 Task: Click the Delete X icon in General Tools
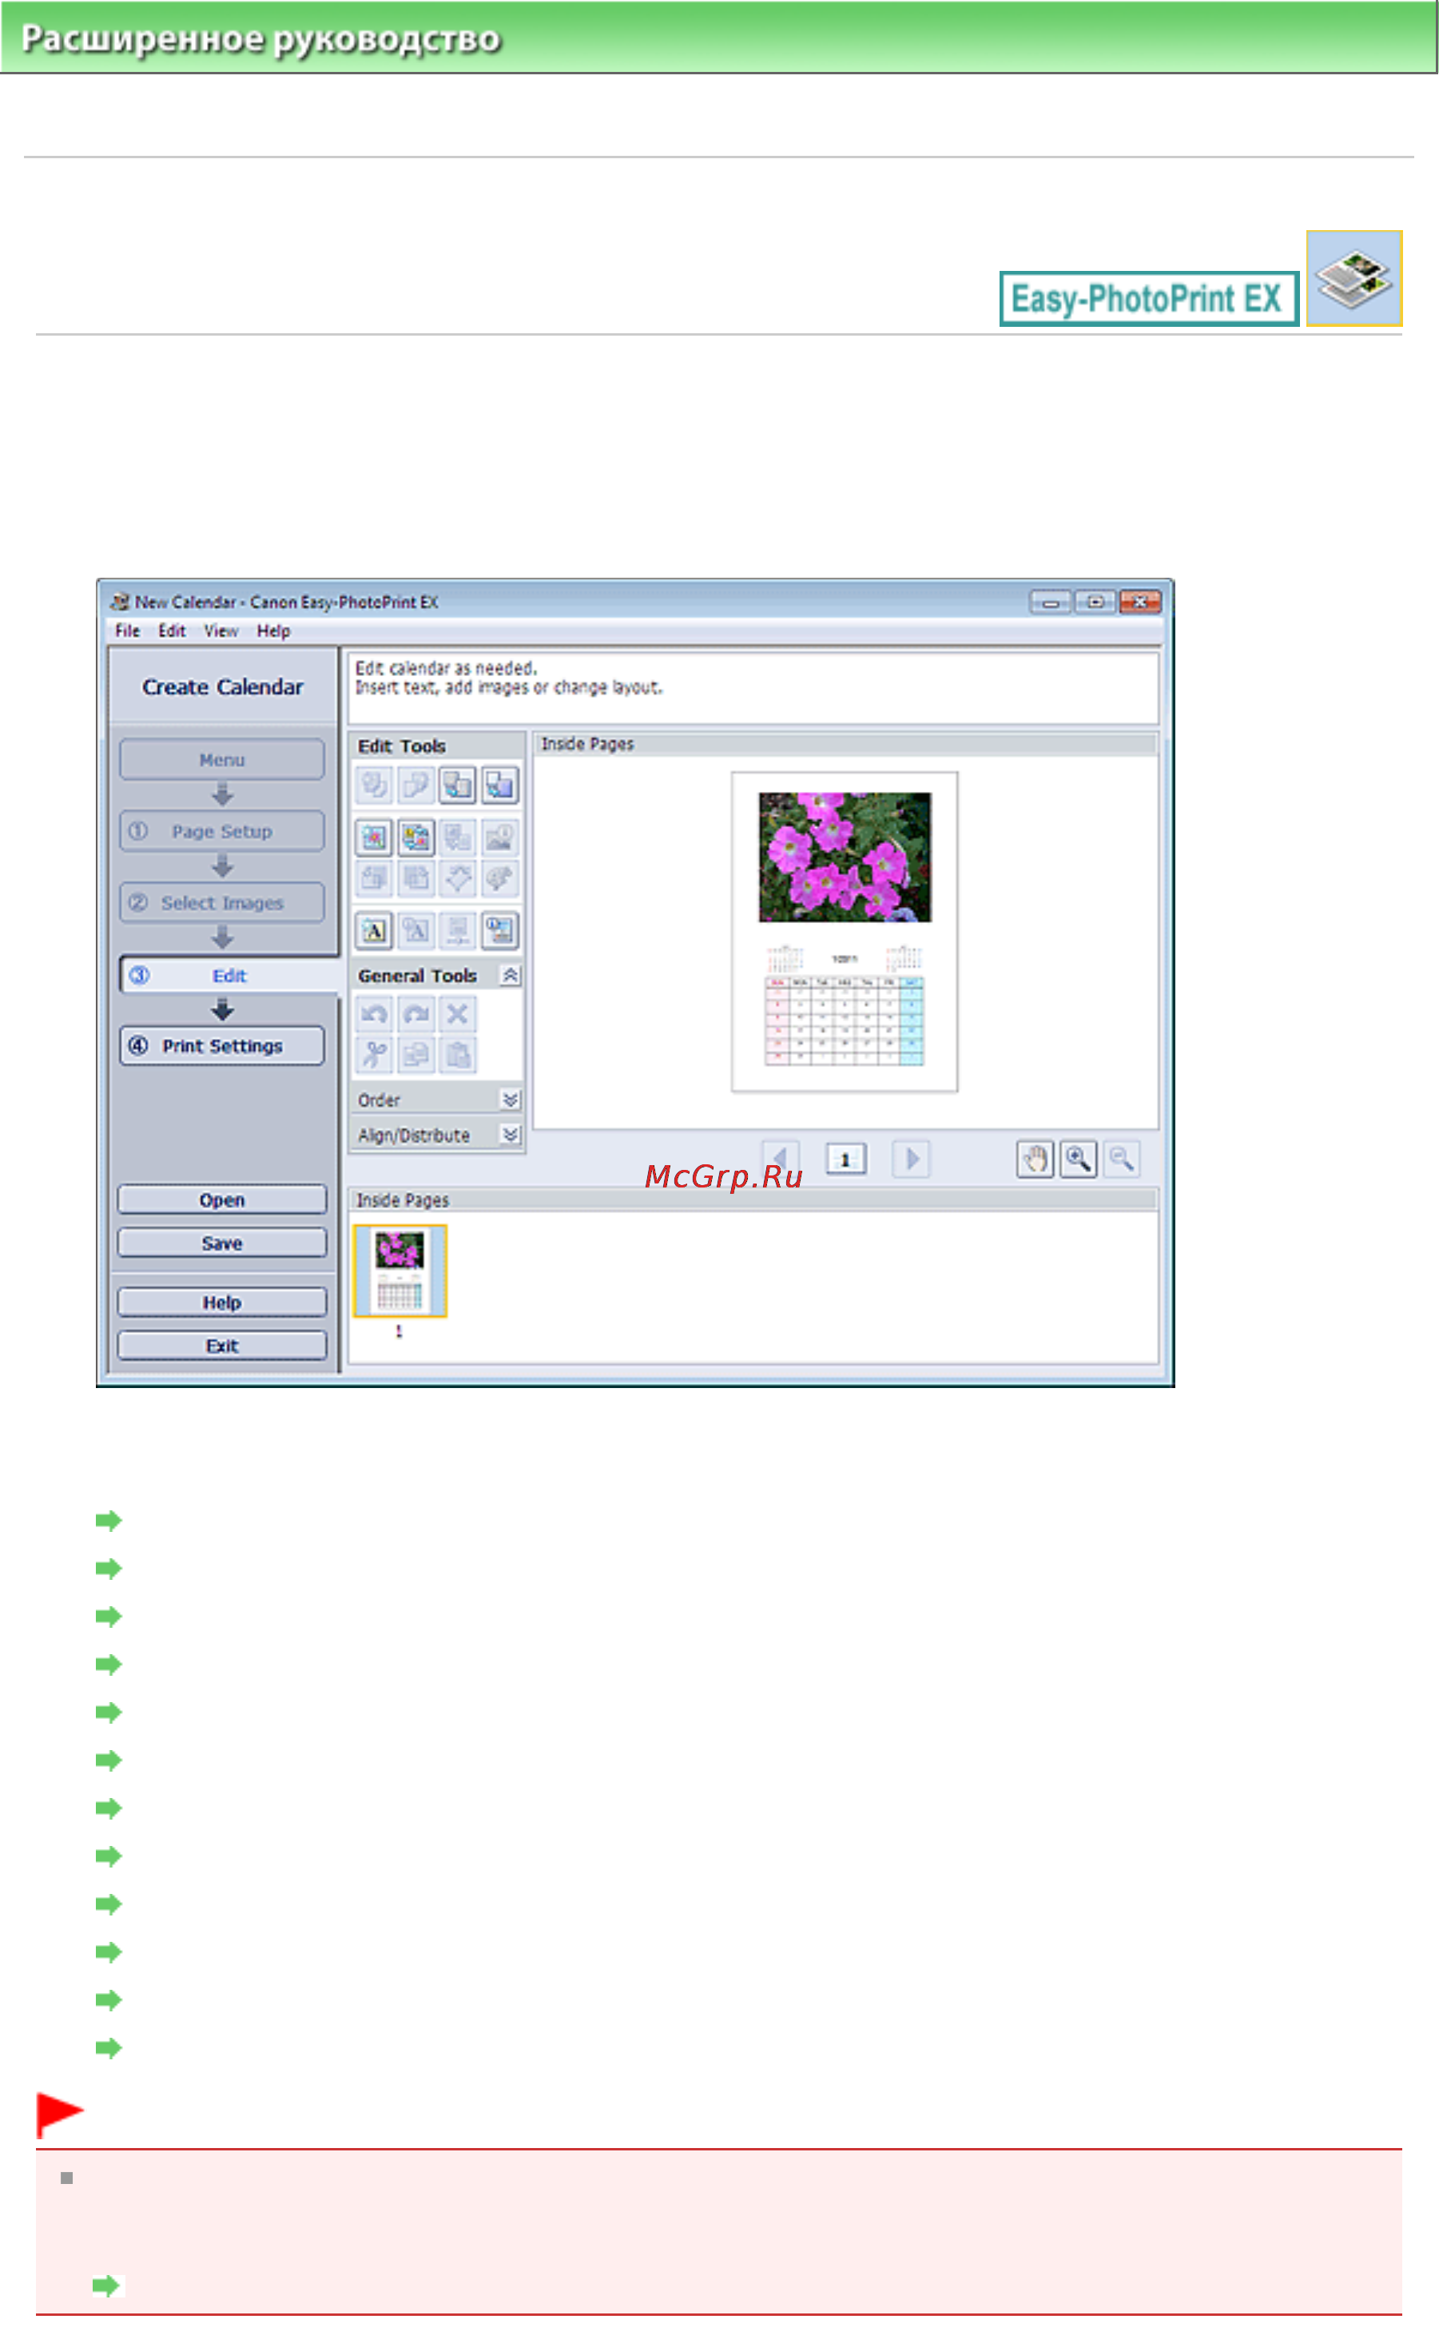pos(457,1013)
